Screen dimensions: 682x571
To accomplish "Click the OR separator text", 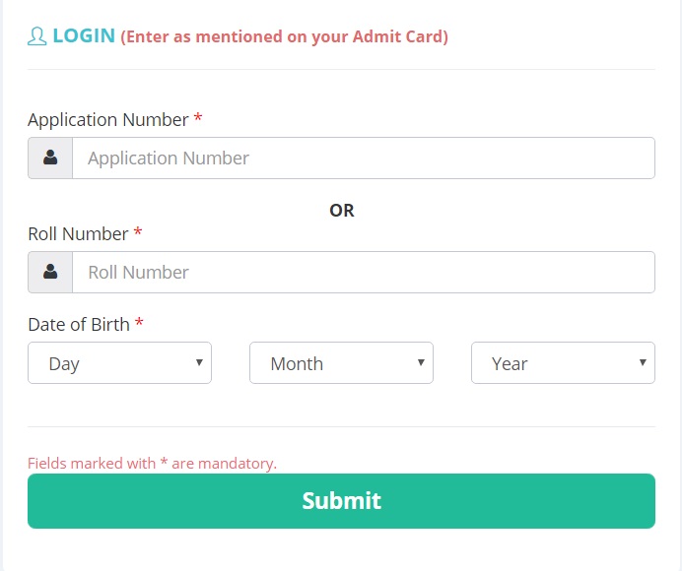I will [342, 211].
